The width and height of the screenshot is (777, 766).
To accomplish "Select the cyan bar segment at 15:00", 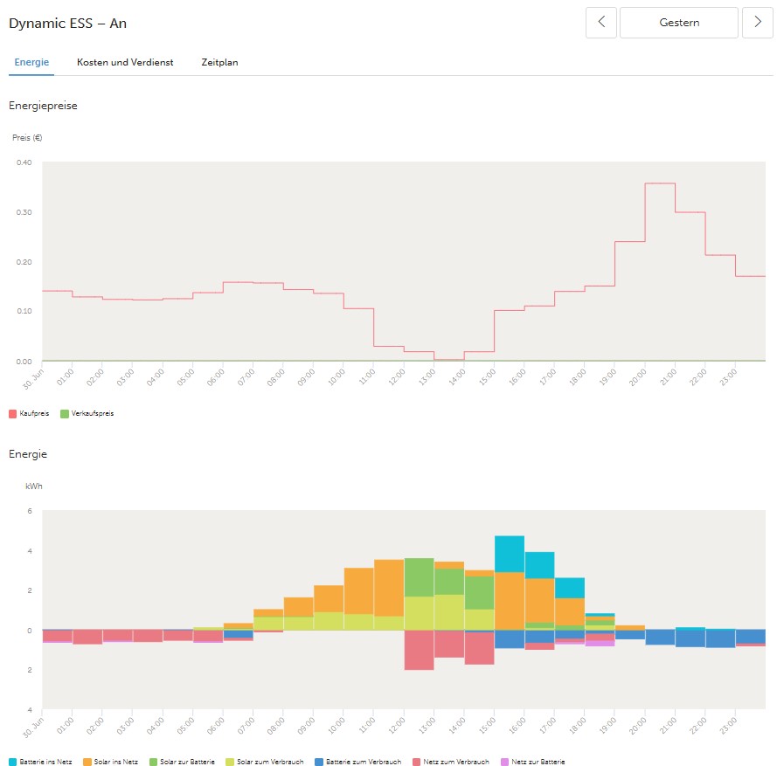I will click(x=509, y=554).
